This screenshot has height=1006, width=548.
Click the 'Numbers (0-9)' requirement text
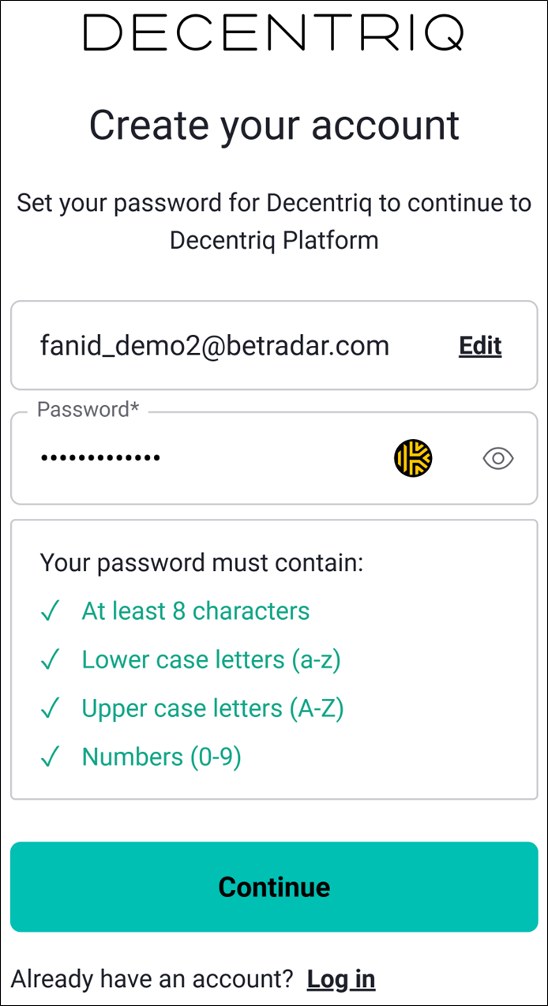point(161,757)
